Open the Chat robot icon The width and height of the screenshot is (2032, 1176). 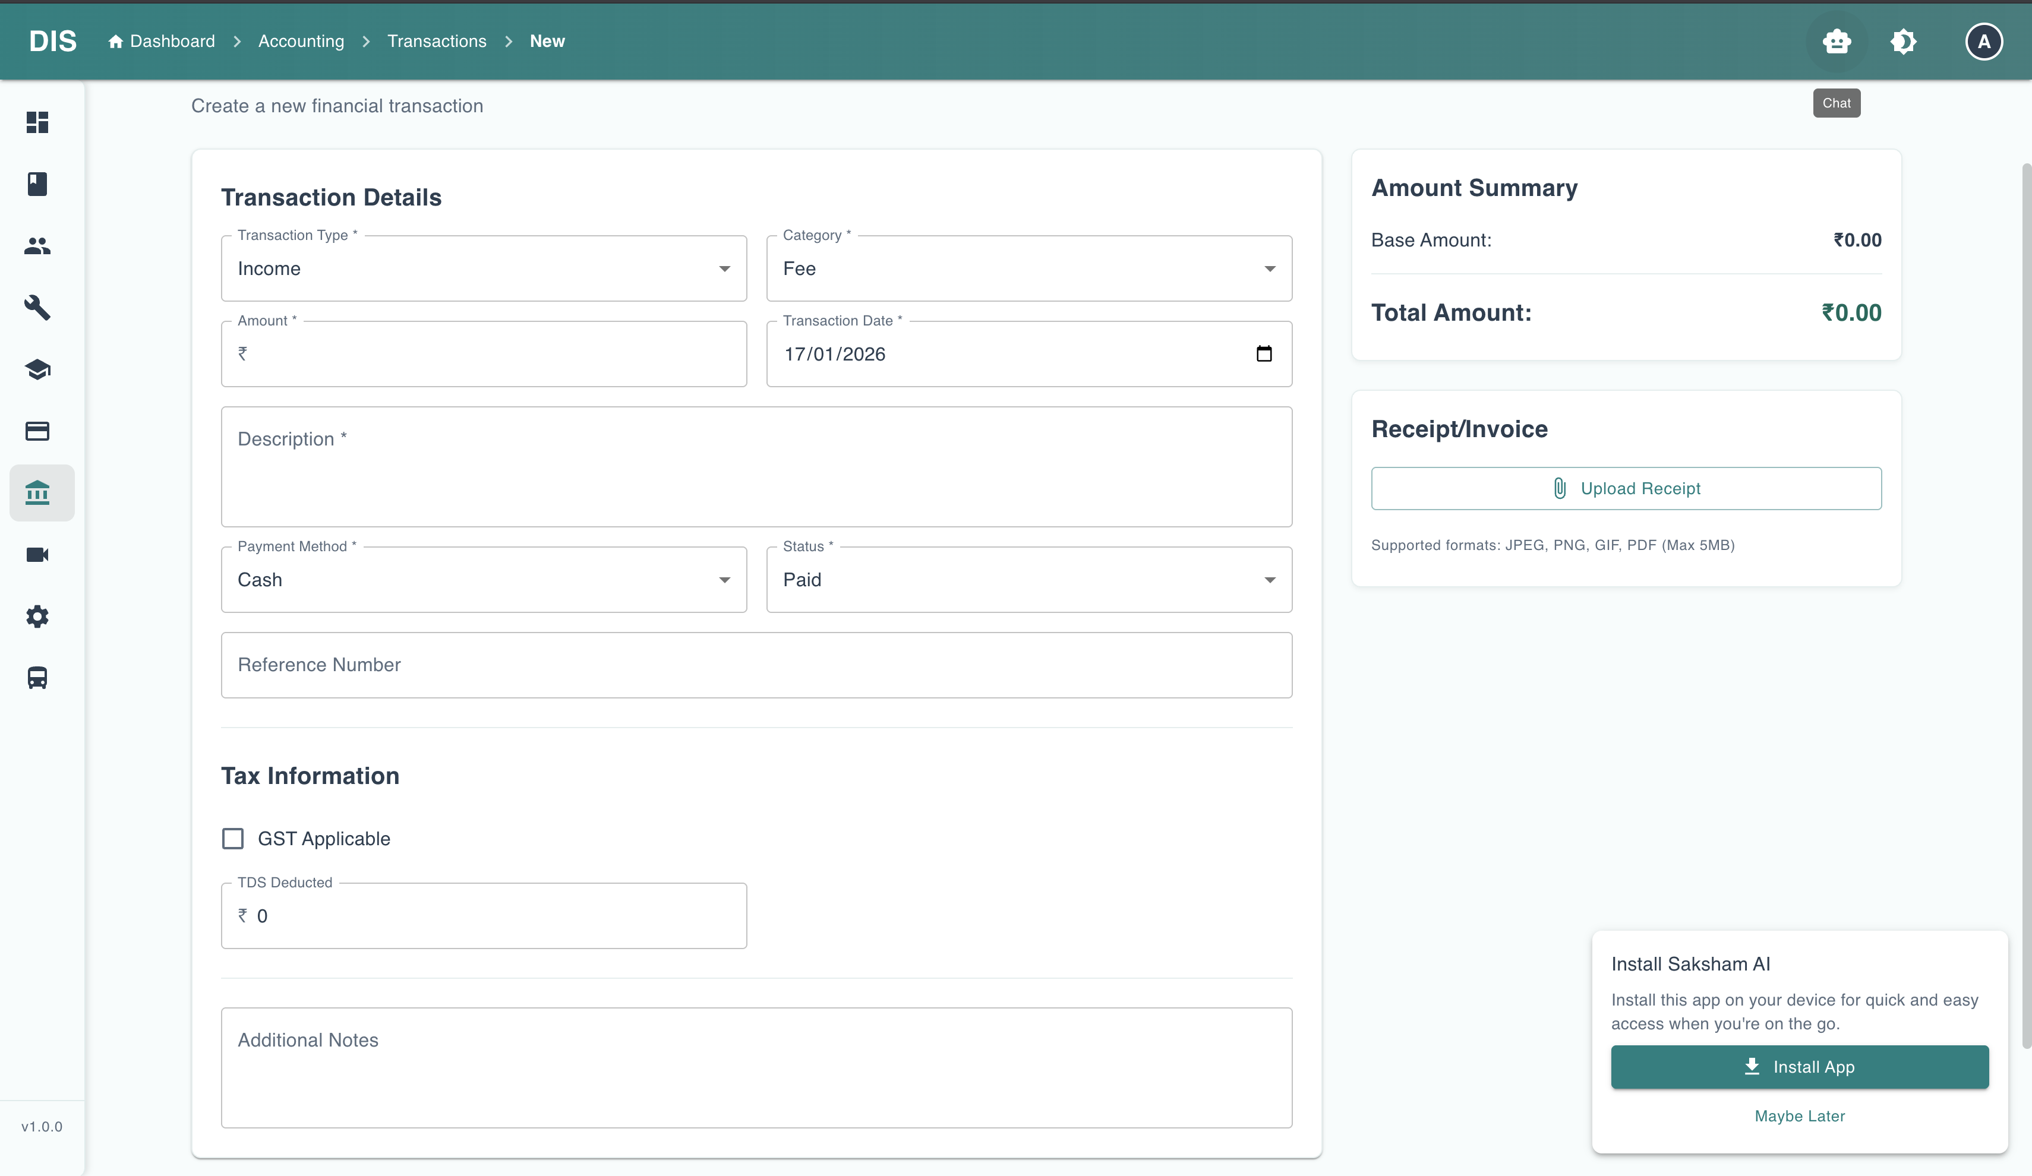pos(1836,41)
